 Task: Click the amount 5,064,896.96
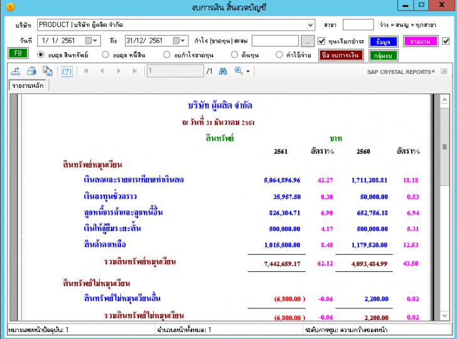point(282,180)
